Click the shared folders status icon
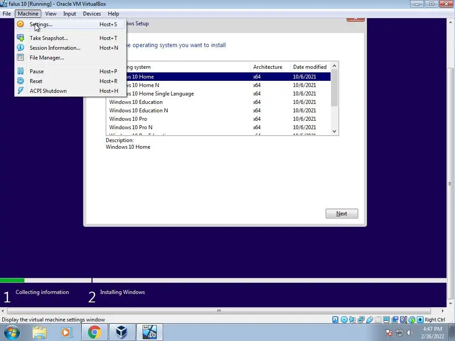This screenshot has width=455, height=341. click(378, 320)
